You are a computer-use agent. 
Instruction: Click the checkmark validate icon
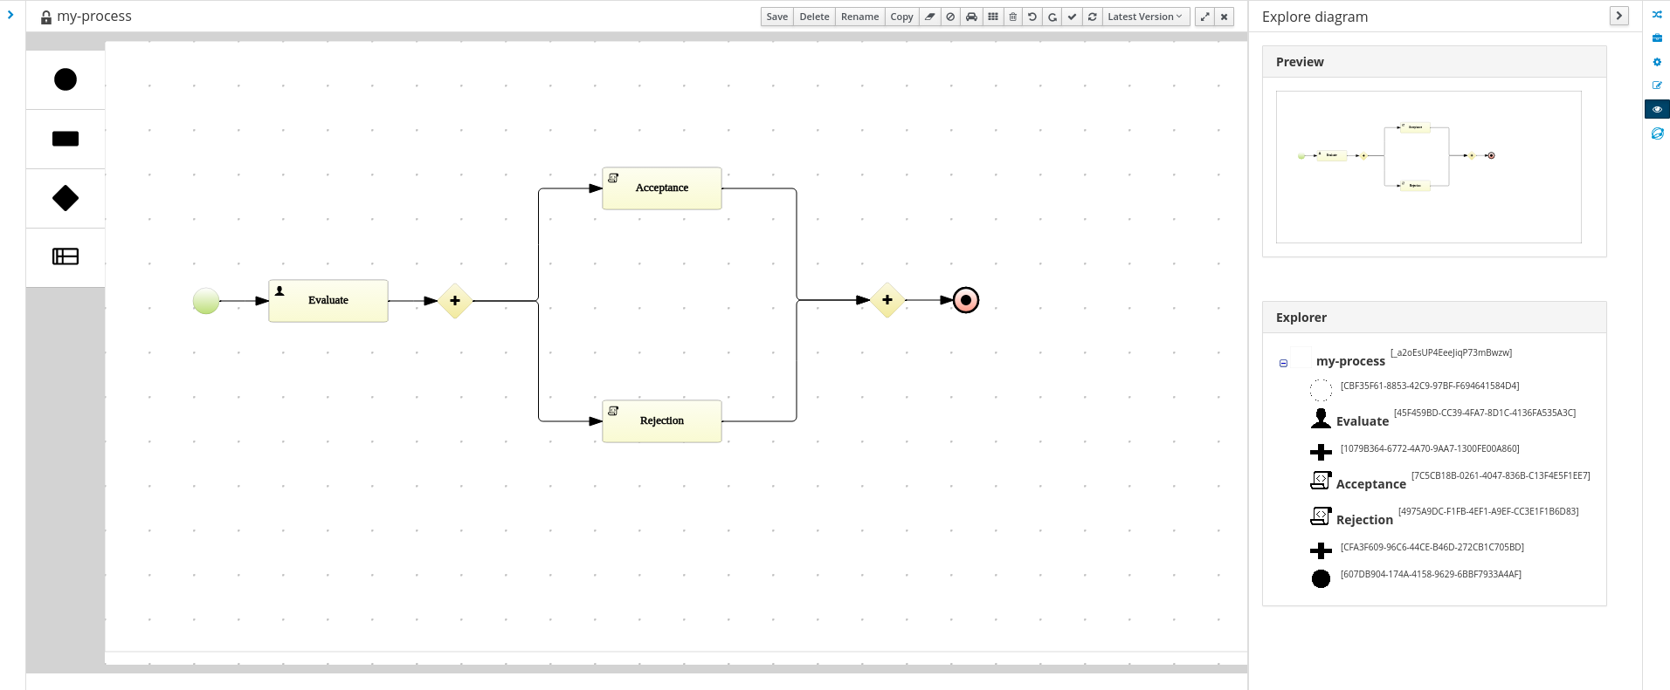pos(1072,17)
